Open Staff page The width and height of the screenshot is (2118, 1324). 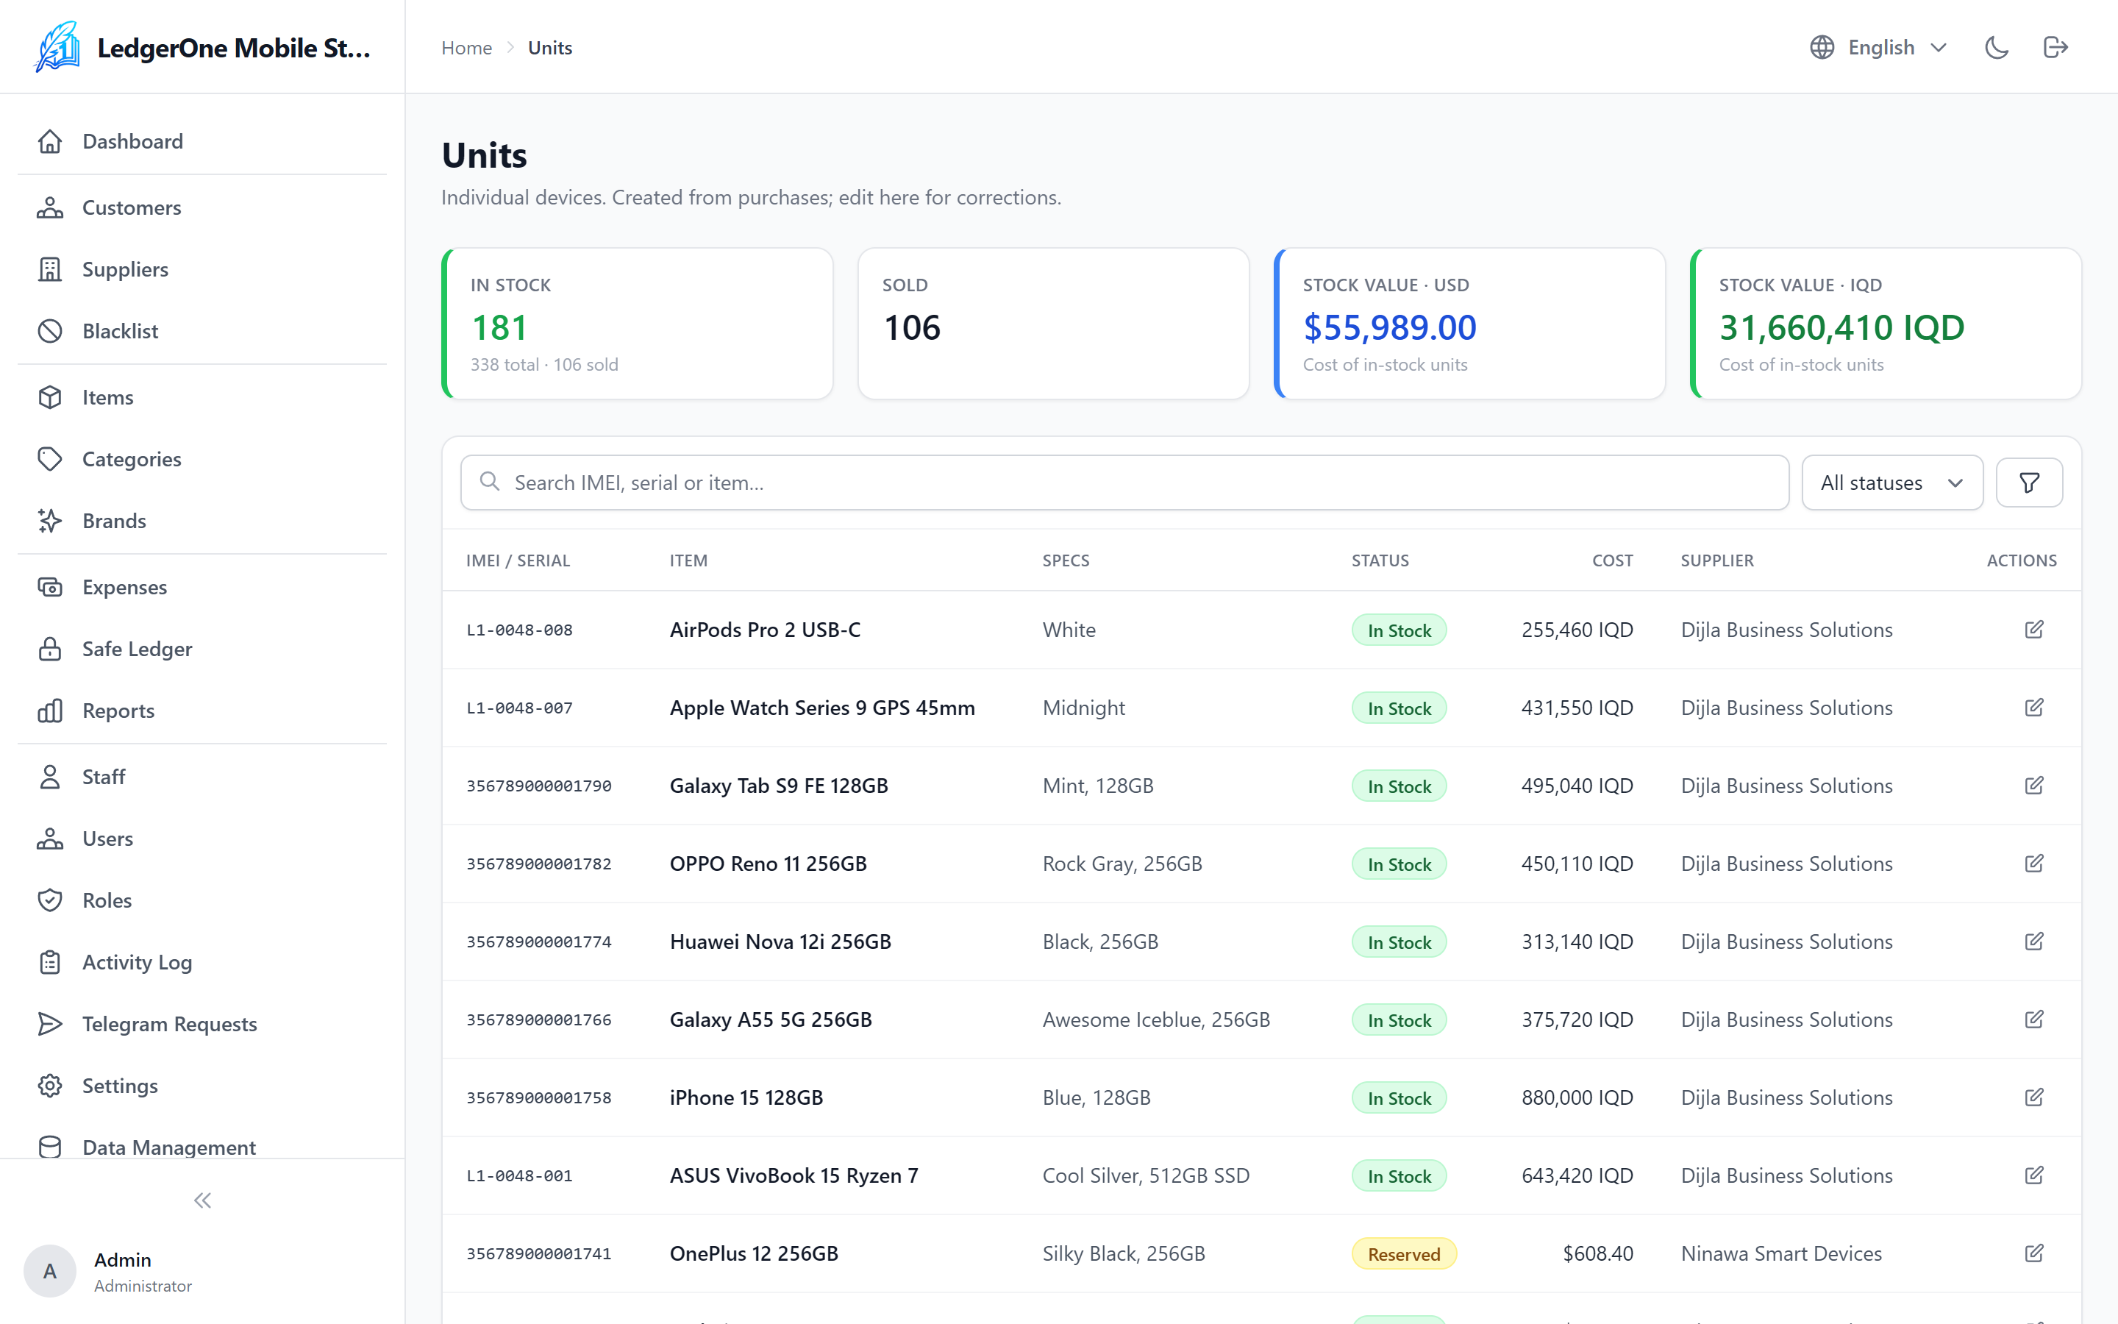pos(202,777)
